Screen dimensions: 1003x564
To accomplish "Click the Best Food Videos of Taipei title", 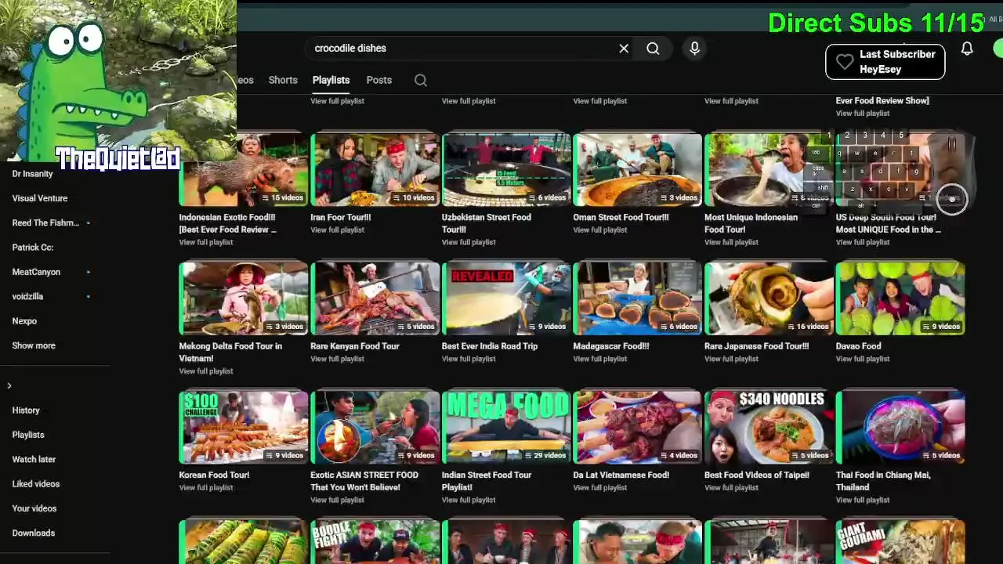I will [x=757, y=475].
